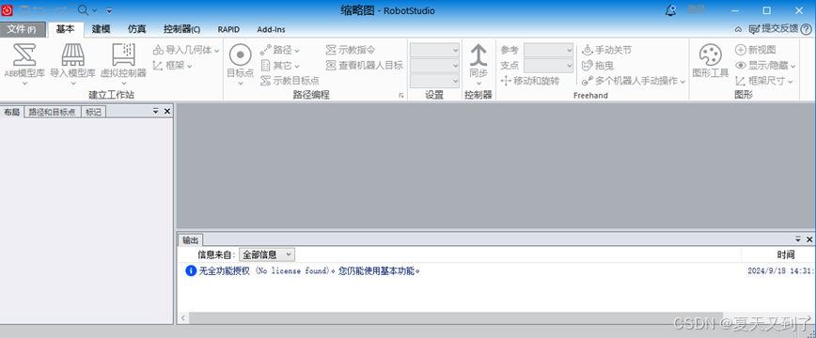Close the left layout panel
This screenshot has width=816, height=338.
167,112
